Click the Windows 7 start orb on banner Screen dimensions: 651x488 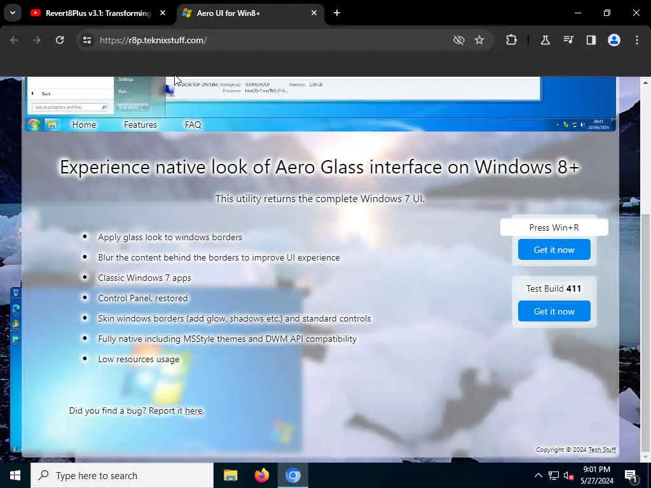(34, 125)
